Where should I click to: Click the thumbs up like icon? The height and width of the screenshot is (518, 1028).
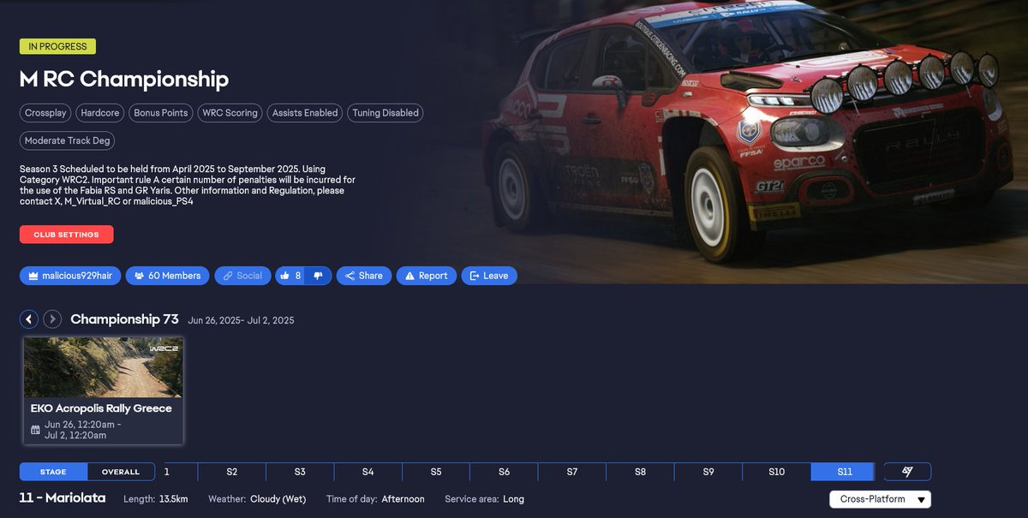tap(284, 276)
